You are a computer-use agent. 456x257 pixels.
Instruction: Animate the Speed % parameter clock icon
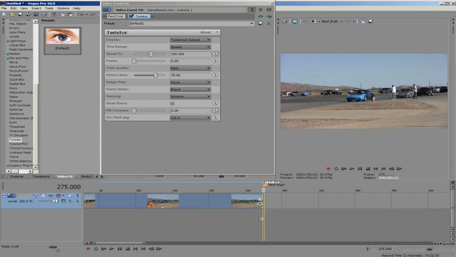click(x=215, y=54)
